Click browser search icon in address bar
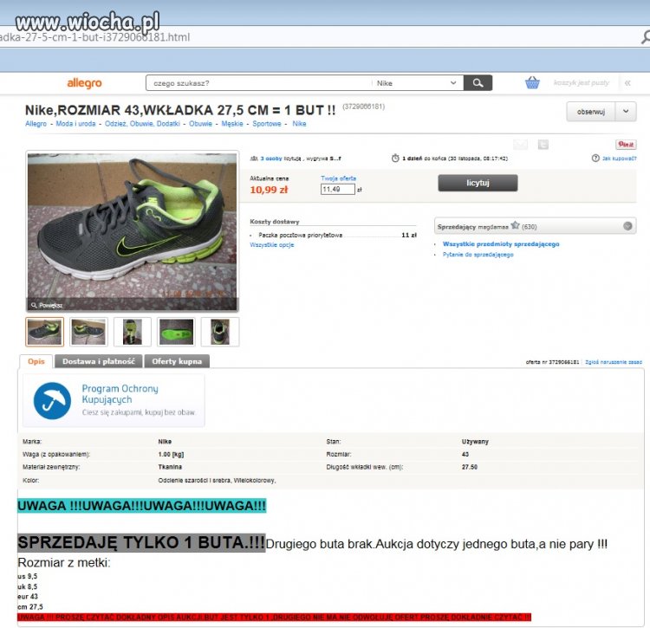The height and width of the screenshot is (628, 650). coord(646,36)
